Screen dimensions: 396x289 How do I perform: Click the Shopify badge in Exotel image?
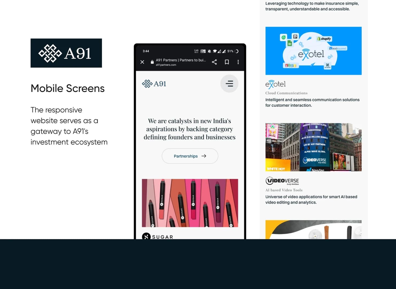[x=324, y=39]
